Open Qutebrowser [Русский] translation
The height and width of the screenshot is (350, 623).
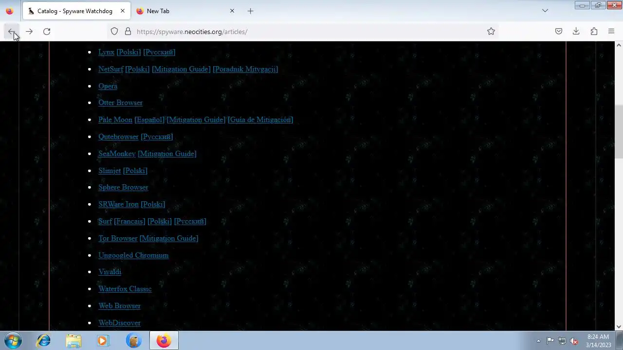click(157, 137)
